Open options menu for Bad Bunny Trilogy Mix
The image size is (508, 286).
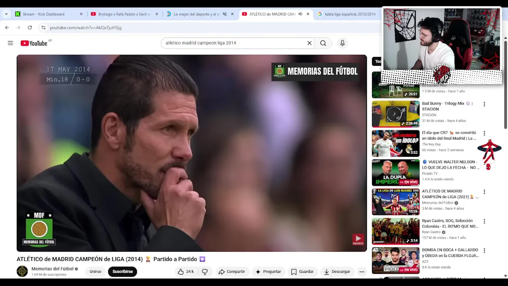click(484, 104)
